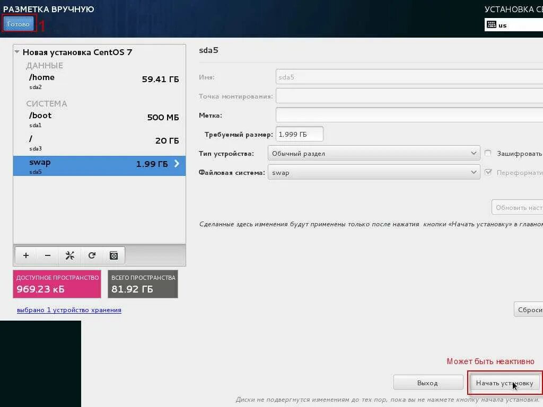Reload storage configuration with refresh icon
This screenshot has height=407, width=543.
click(92, 255)
